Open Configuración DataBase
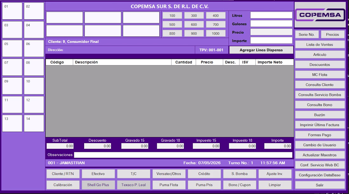 point(319,175)
